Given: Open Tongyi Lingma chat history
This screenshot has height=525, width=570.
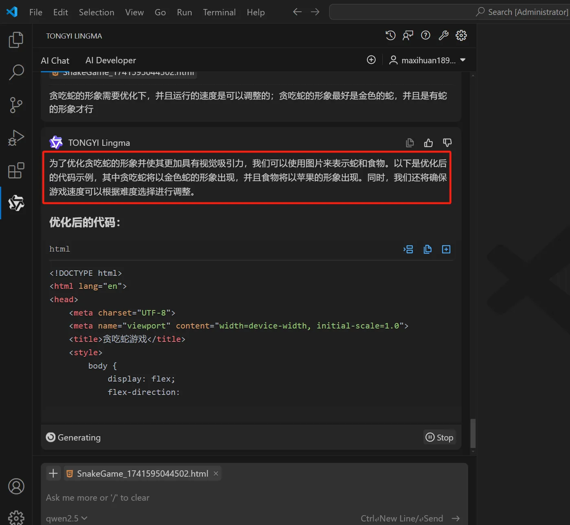Looking at the screenshot, I should click(x=390, y=36).
